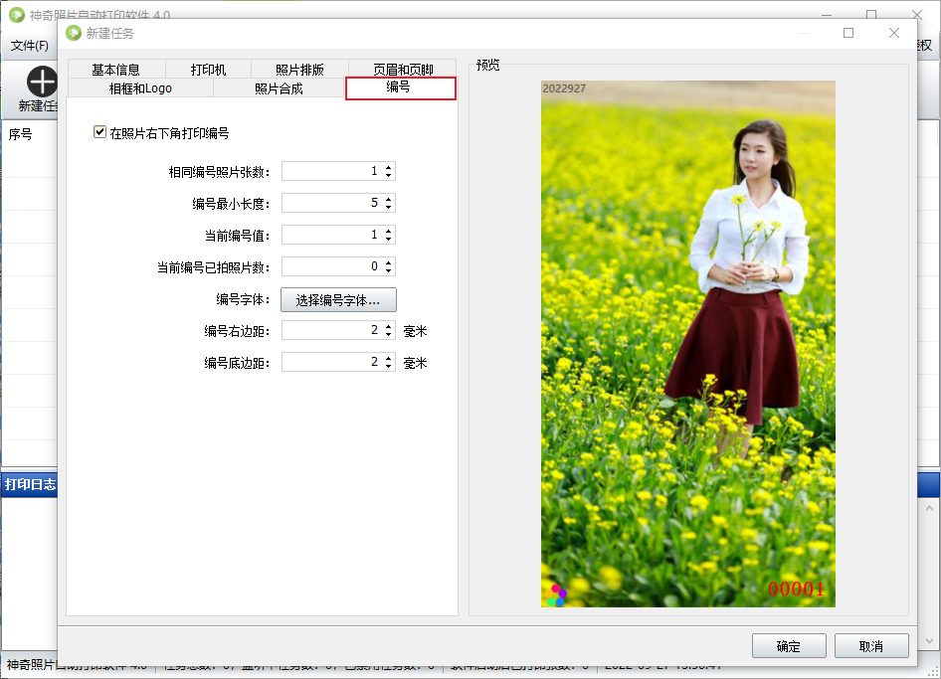Click the red 00001 number in preview
941x679 pixels.
click(797, 589)
